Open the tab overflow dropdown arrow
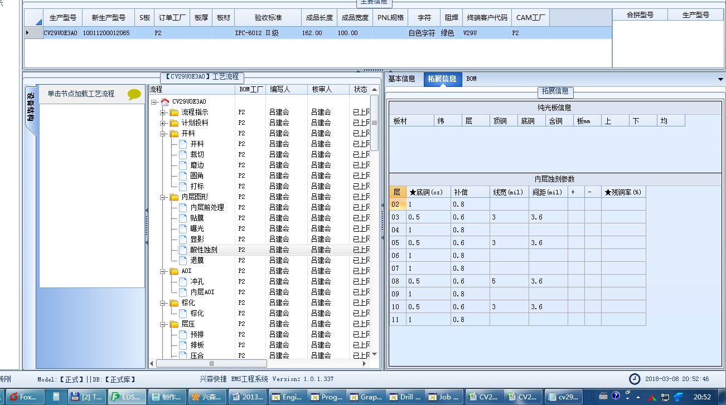The image size is (726, 405). tap(721, 80)
